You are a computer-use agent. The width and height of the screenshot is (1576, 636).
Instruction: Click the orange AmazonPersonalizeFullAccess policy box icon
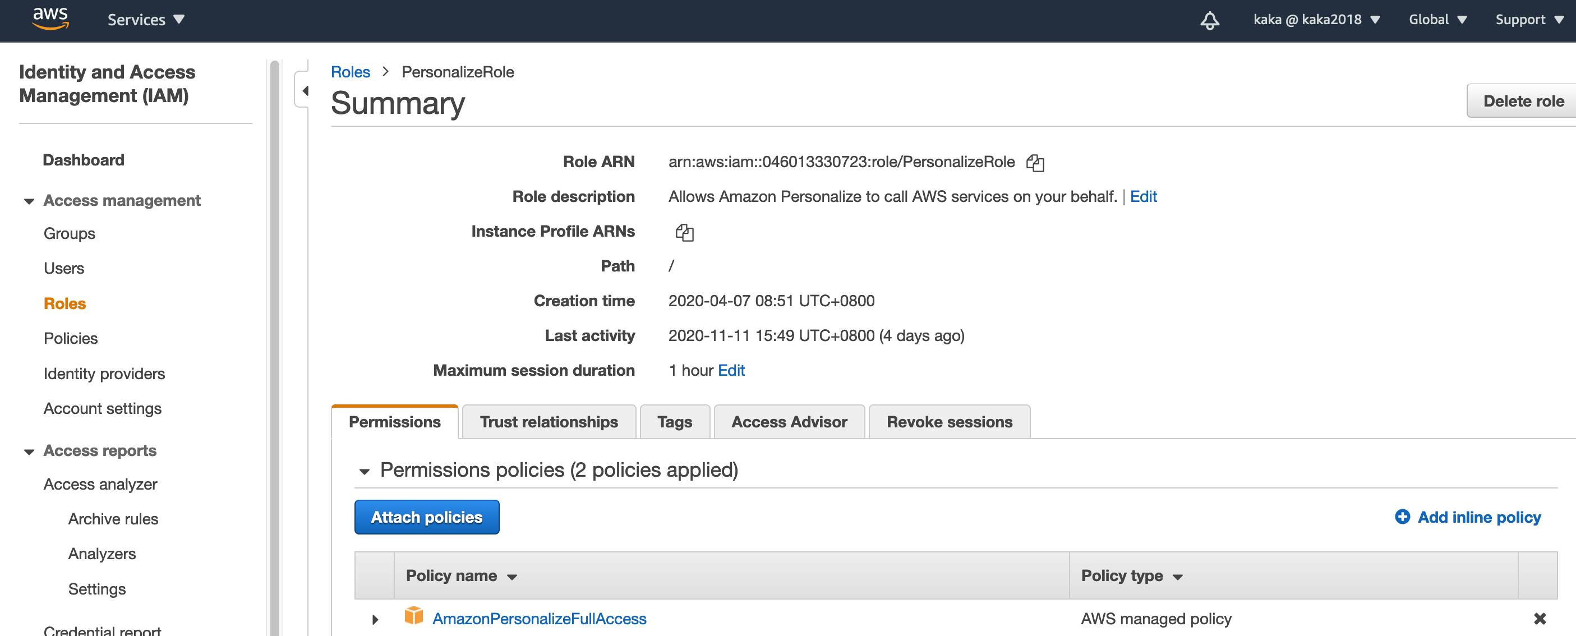coord(413,615)
